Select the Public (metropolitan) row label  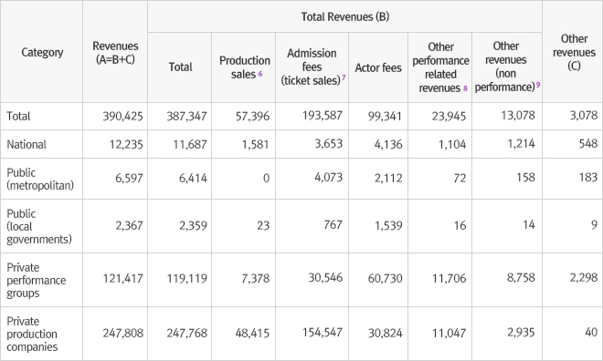tap(40, 179)
